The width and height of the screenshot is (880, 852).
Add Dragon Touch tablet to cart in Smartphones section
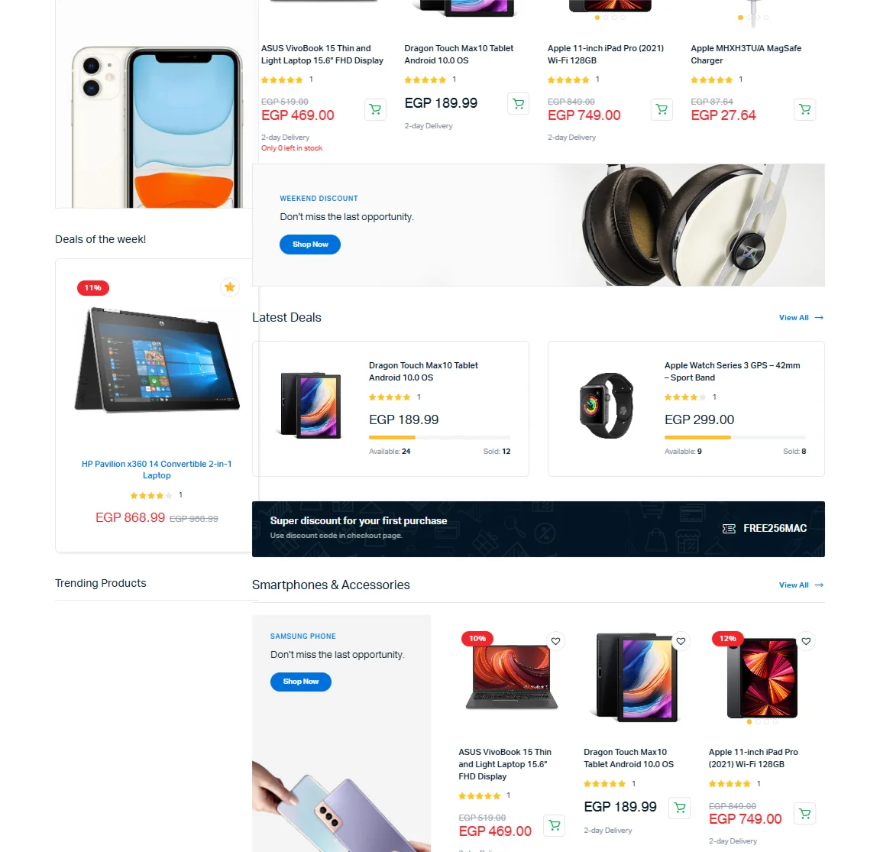point(680,808)
